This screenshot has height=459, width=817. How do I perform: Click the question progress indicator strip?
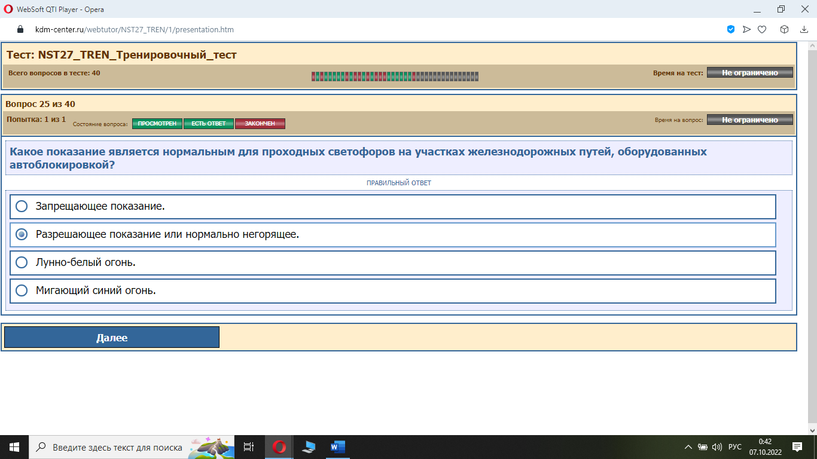[x=395, y=76]
